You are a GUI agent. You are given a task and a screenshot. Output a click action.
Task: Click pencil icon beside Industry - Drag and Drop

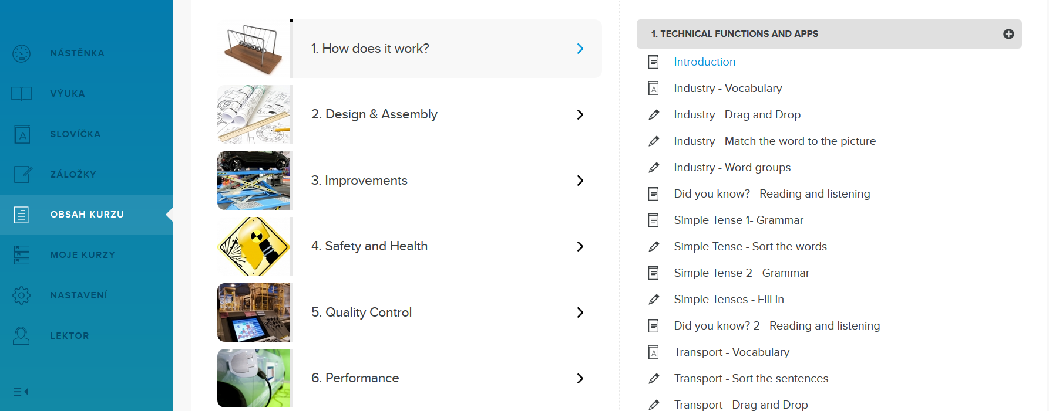pyautogui.click(x=654, y=115)
